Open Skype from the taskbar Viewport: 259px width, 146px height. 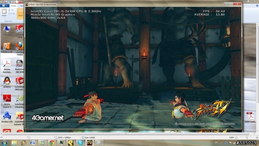click(80, 143)
